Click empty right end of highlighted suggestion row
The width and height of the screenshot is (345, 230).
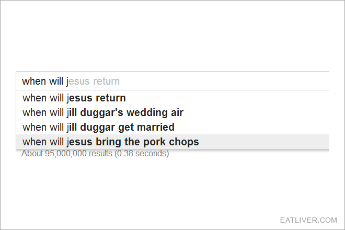264,142
